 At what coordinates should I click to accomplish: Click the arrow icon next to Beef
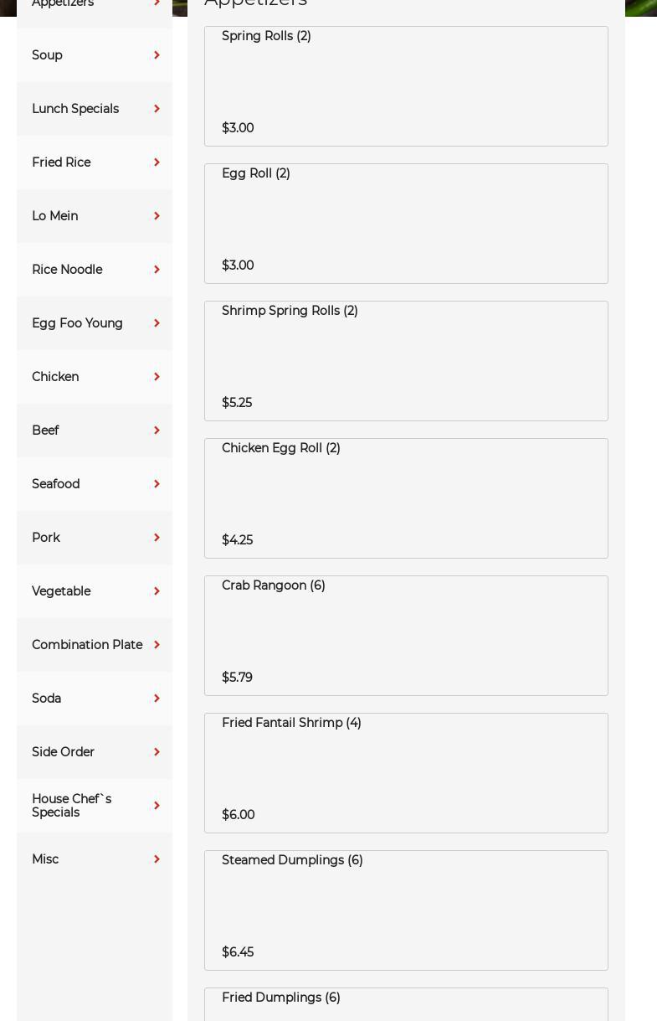point(157,431)
